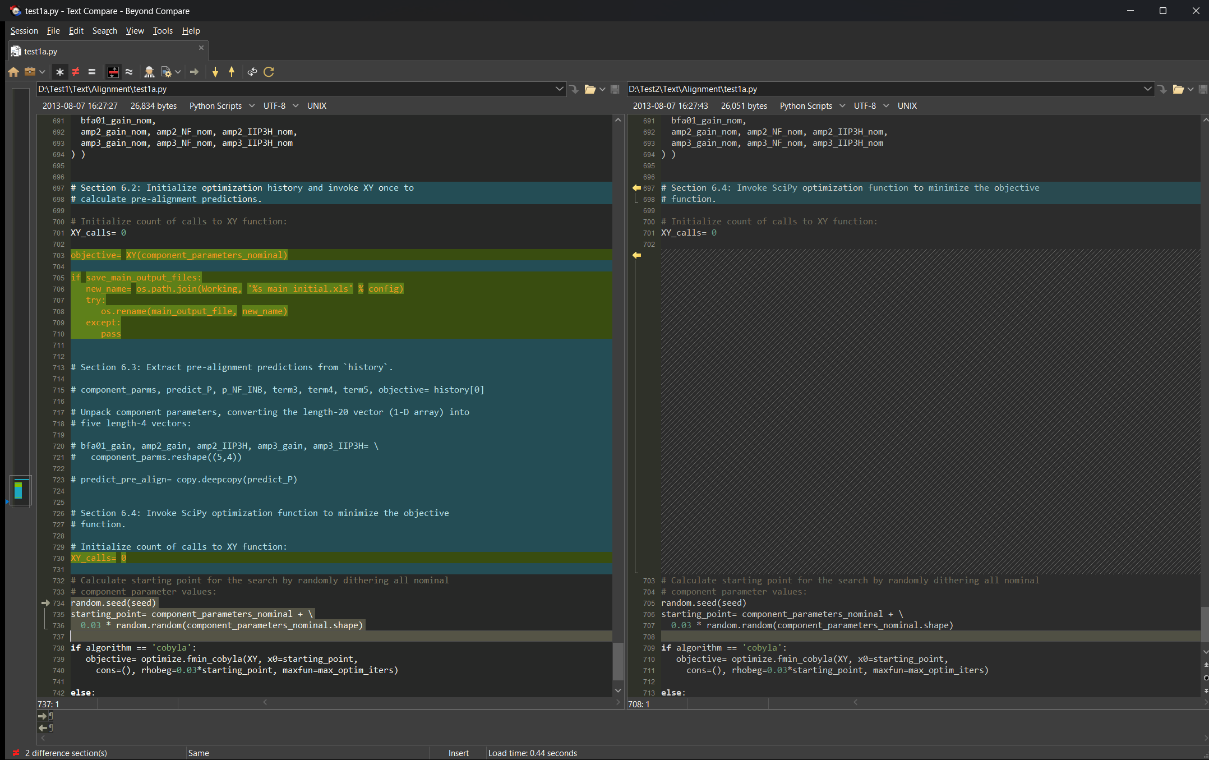Open file with right folder icon
The width and height of the screenshot is (1209, 760).
(x=1178, y=89)
